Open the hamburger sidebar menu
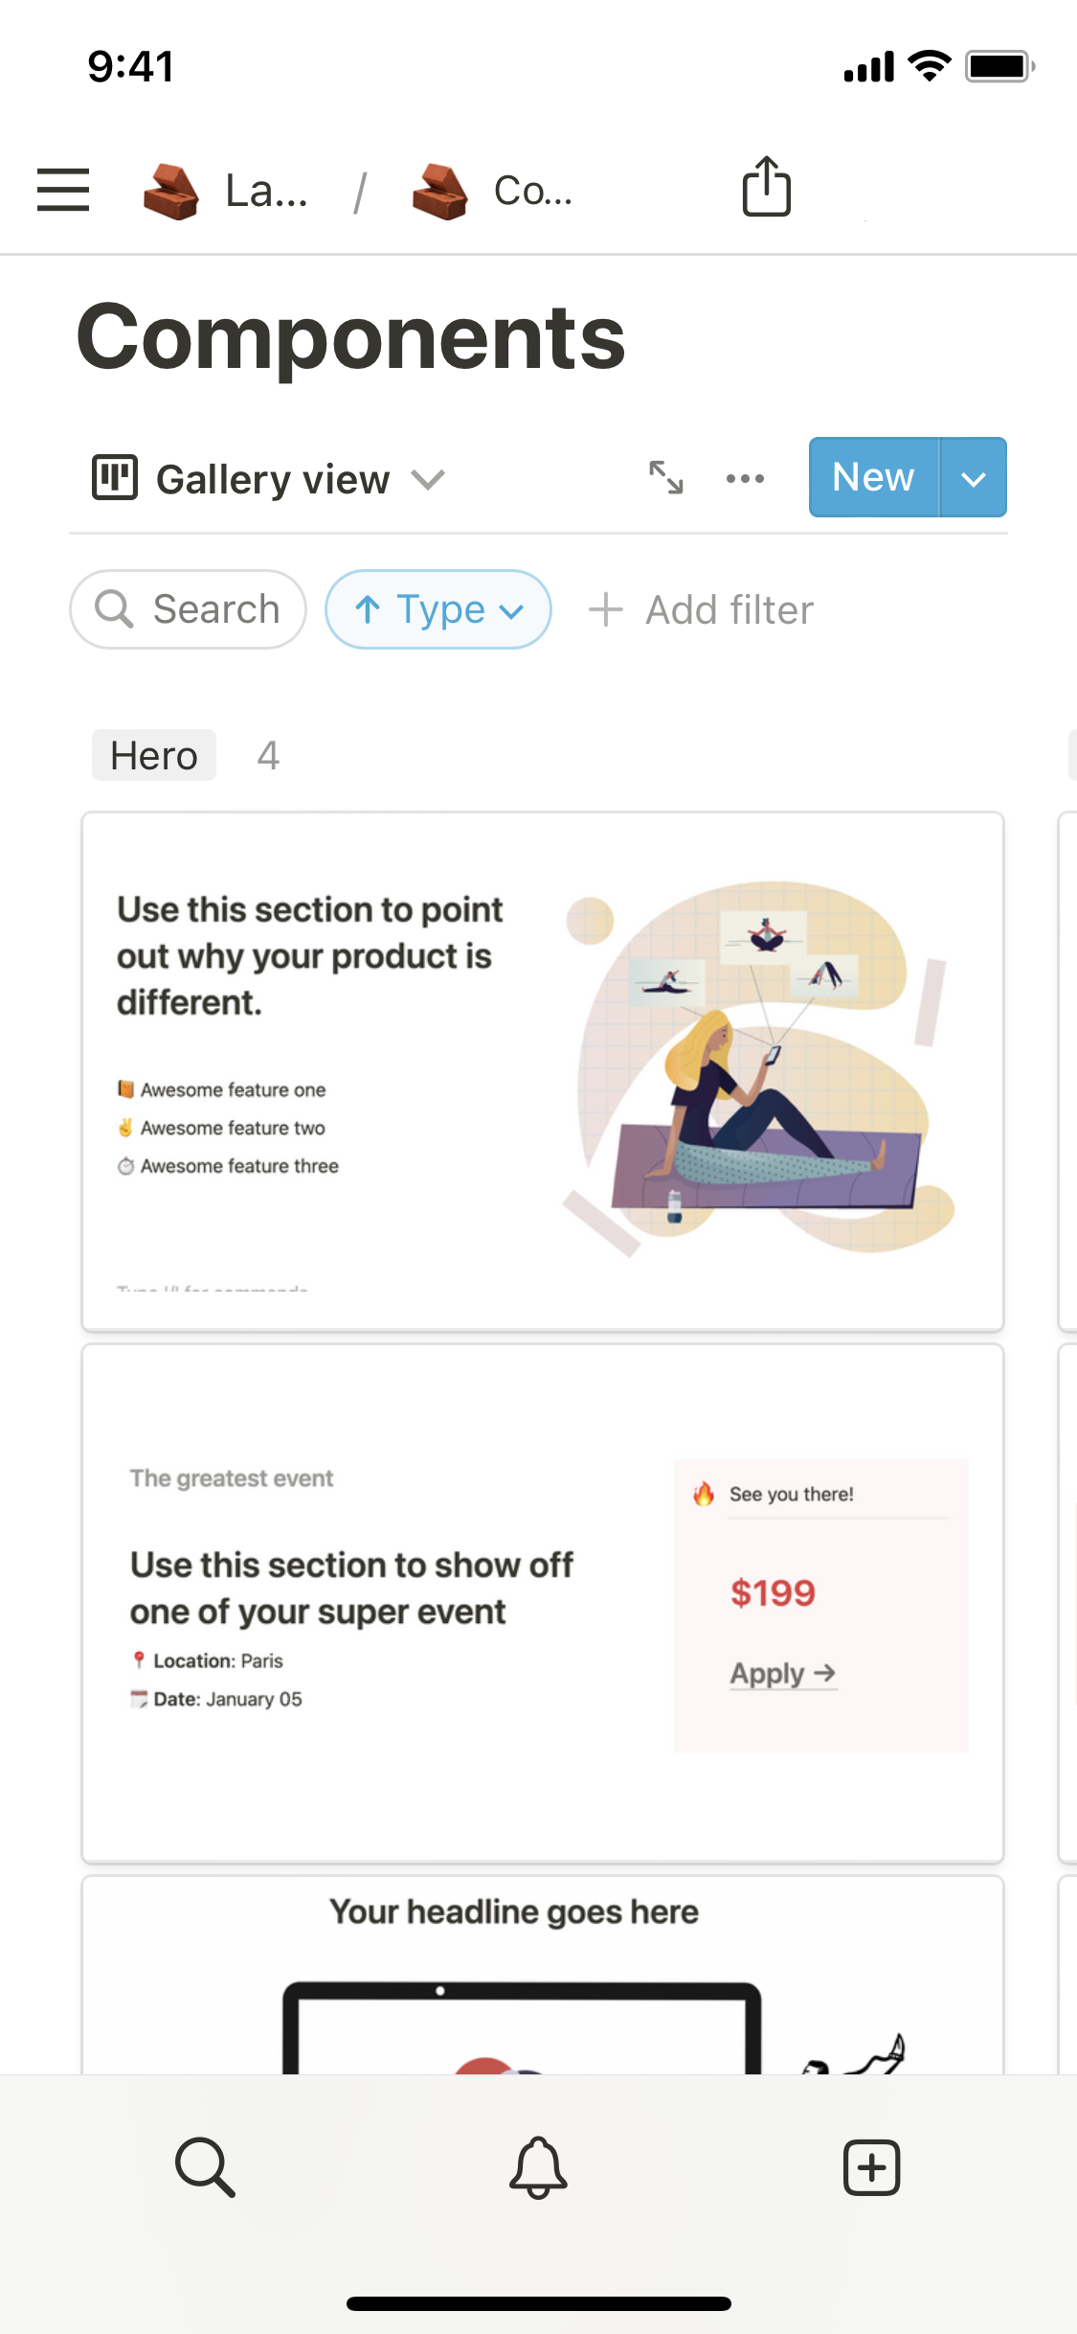The height and width of the screenshot is (2334, 1077). (x=63, y=189)
